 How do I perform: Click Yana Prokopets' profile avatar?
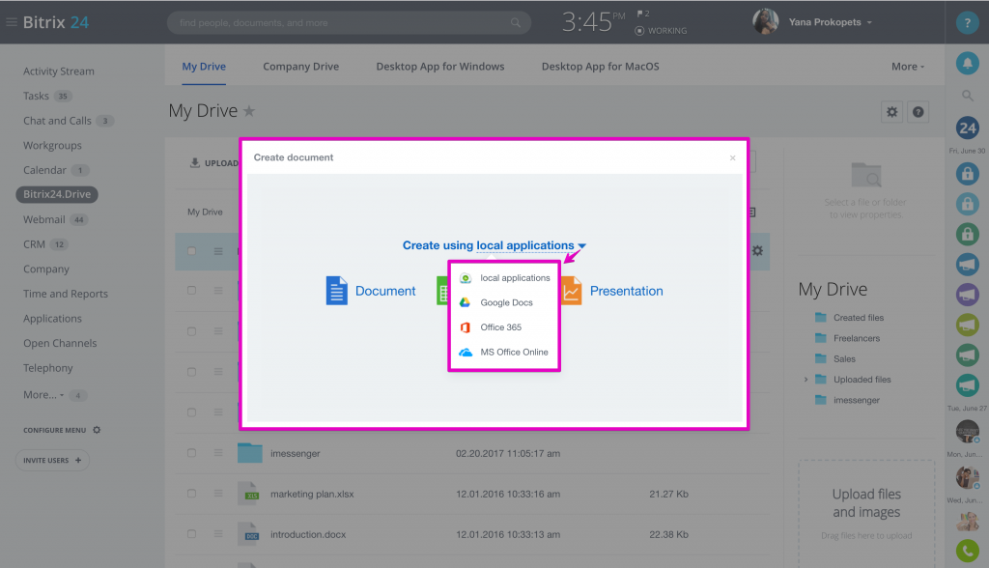pos(766,22)
